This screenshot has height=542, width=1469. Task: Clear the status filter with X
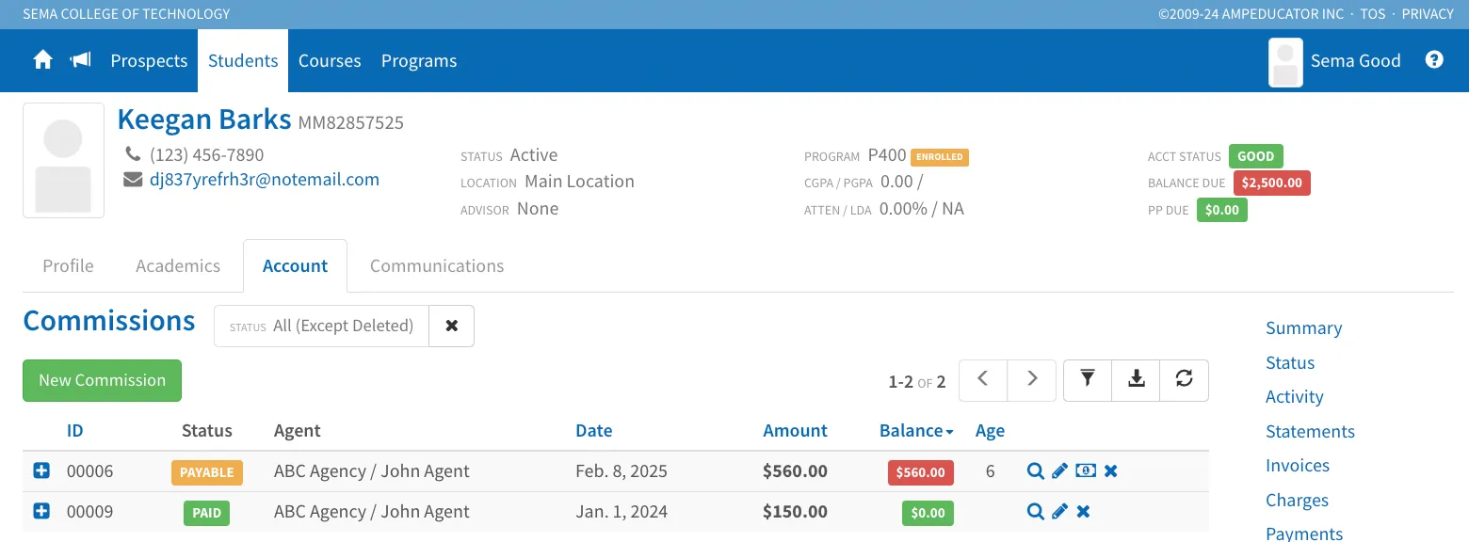point(452,326)
